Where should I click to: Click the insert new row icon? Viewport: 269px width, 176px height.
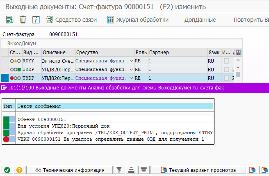click(9, 20)
